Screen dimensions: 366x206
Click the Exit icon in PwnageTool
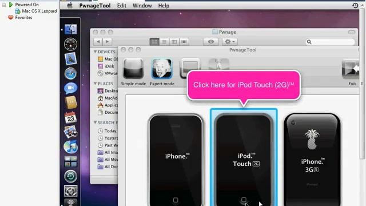351,69
